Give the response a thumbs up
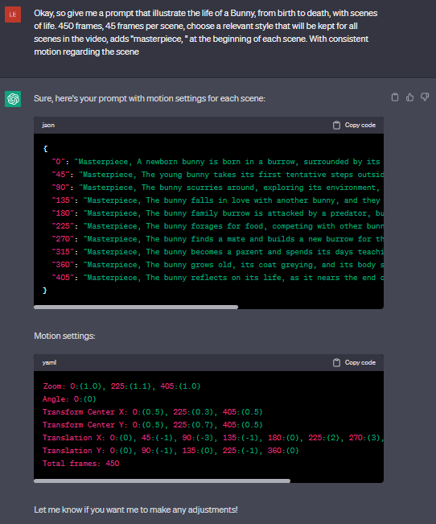Viewport: 436px width, 524px height. click(x=409, y=97)
